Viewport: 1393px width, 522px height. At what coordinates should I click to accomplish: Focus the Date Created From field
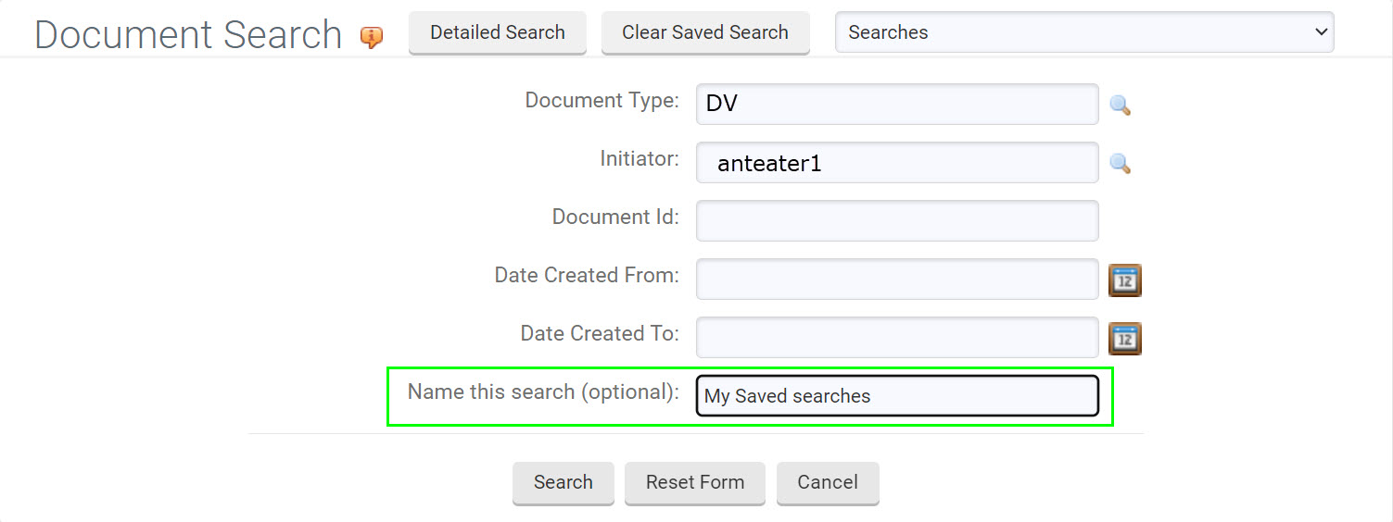[x=897, y=280]
